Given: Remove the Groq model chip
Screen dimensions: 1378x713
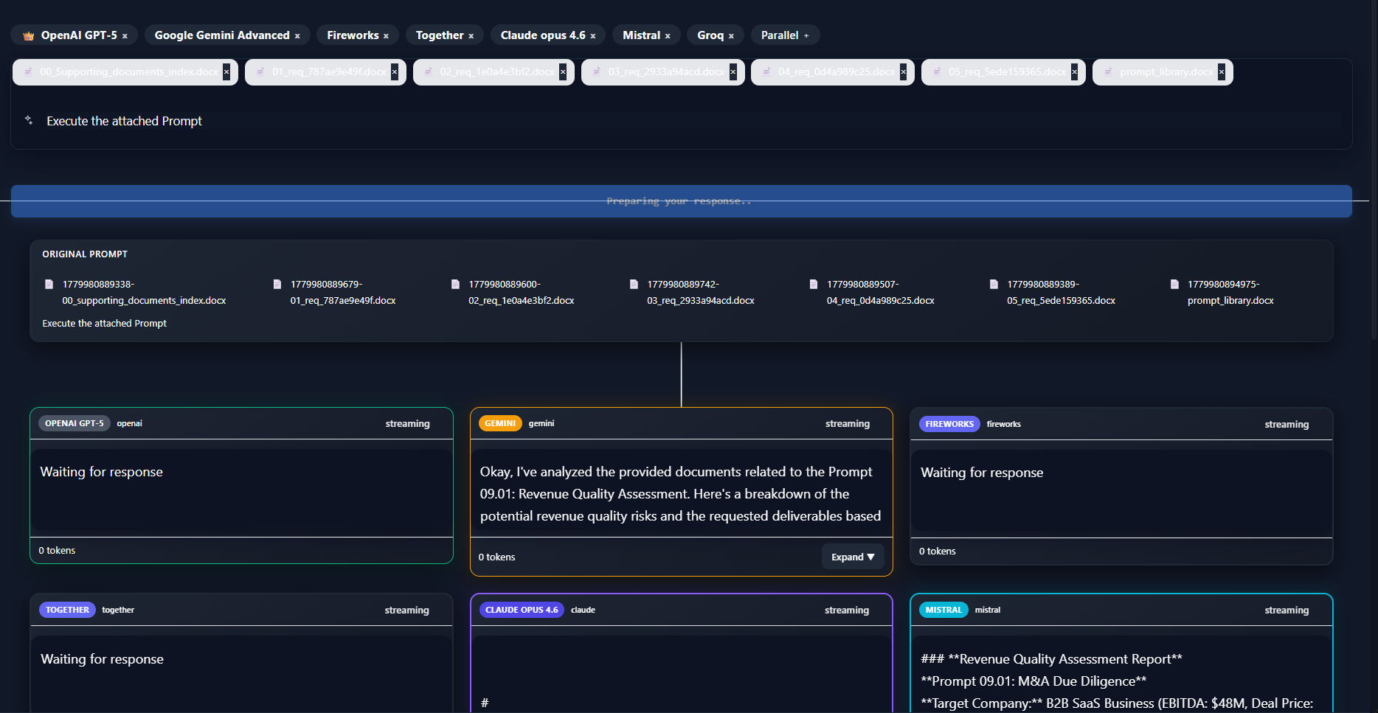Looking at the screenshot, I should [x=731, y=36].
